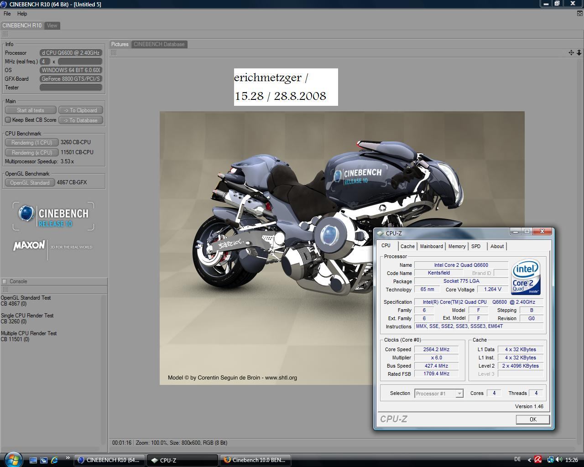Open the Cache tab in CPU-Z
Image resolution: width=584 pixels, height=467 pixels.
point(407,246)
